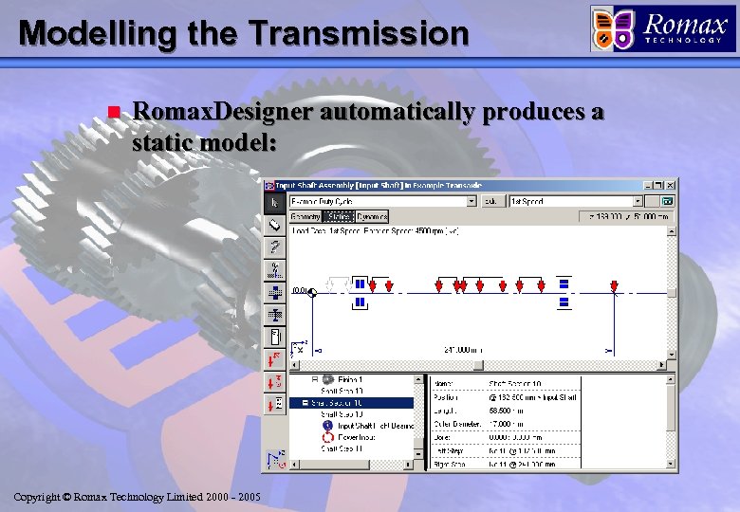Click the Right Step property value

point(522,464)
